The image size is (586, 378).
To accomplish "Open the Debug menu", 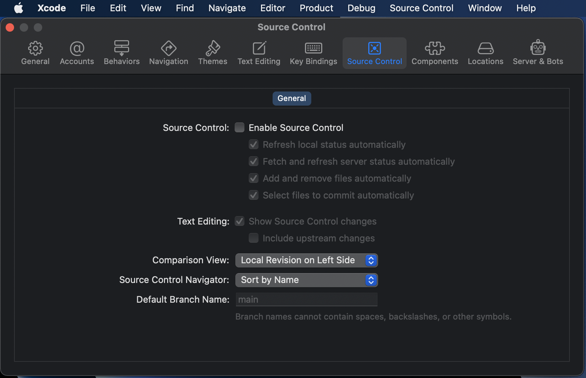I will tap(361, 8).
